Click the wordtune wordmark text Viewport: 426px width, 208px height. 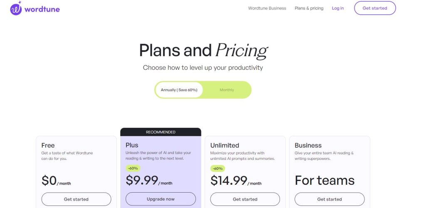42,9
